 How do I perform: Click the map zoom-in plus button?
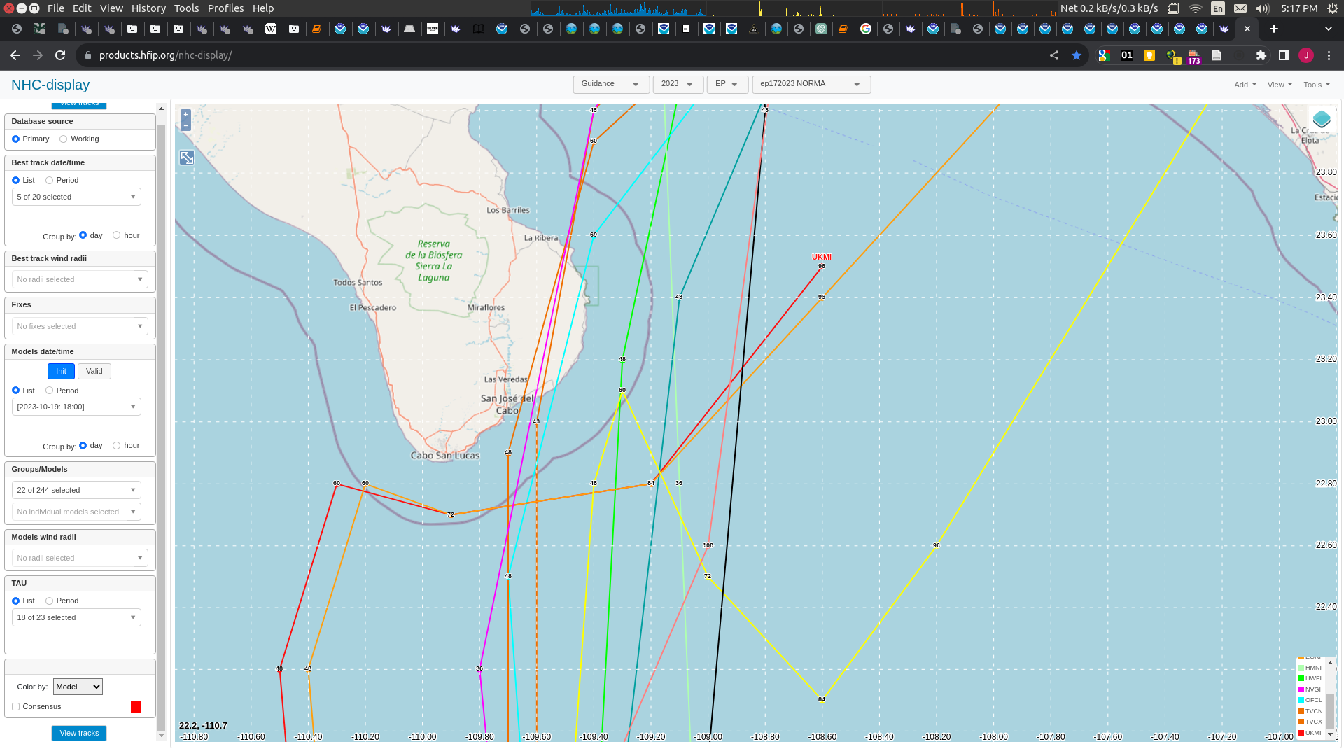pyautogui.click(x=185, y=114)
